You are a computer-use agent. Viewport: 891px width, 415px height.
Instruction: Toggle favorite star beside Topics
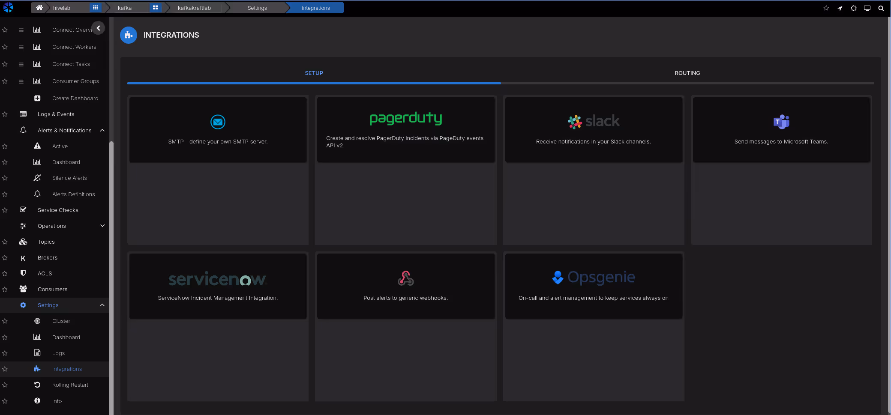tap(5, 242)
